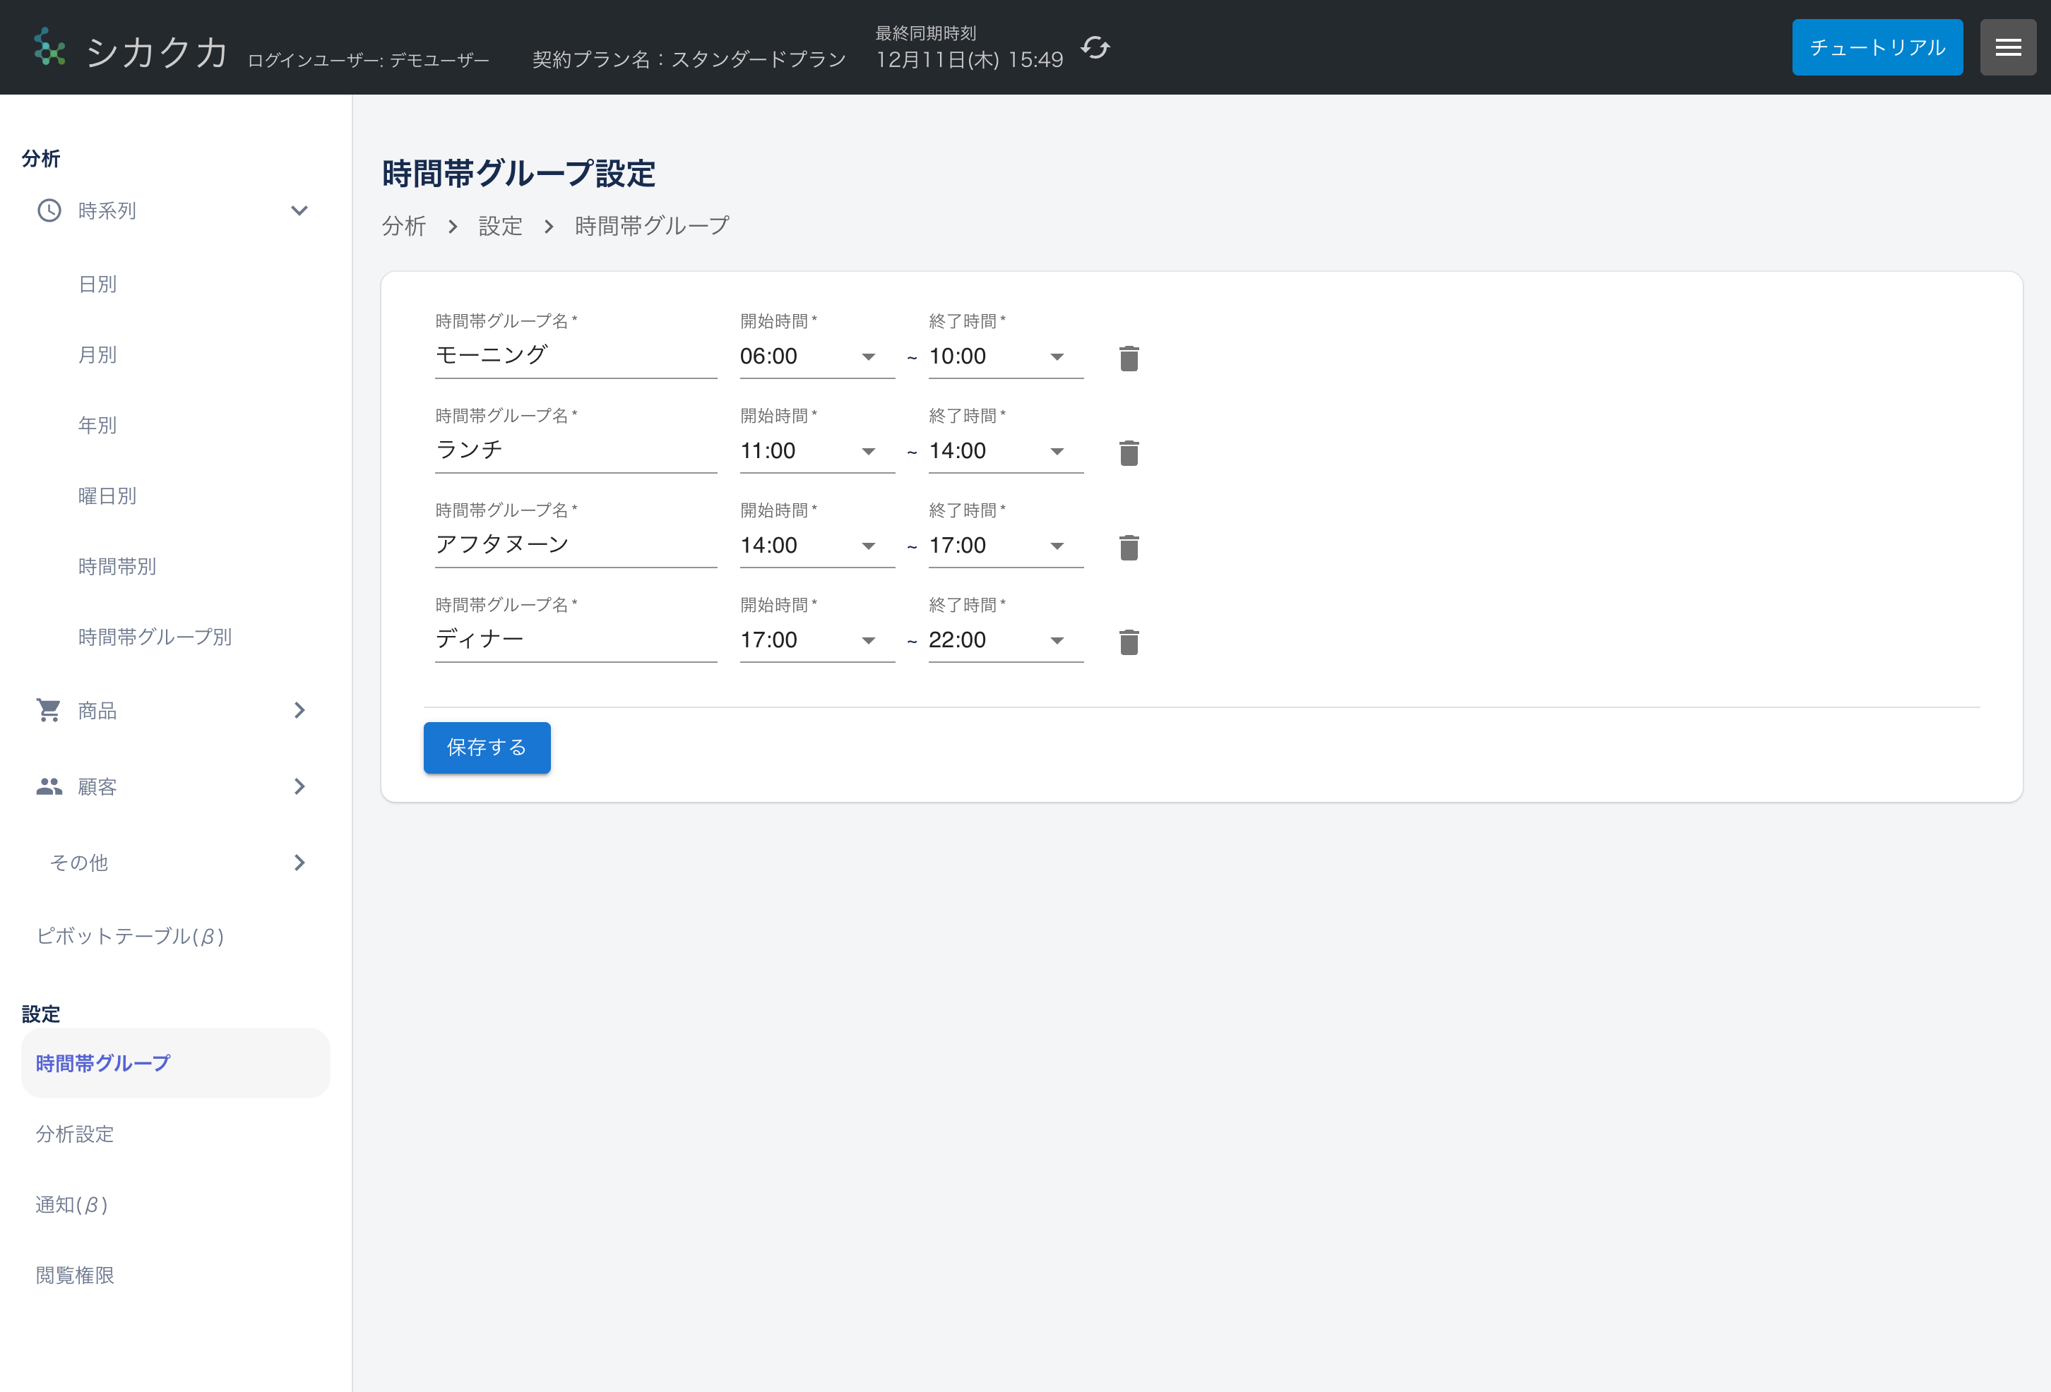The height and width of the screenshot is (1392, 2051).
Task: Open the hamburger menu icon
Action: click(2007, 47)
